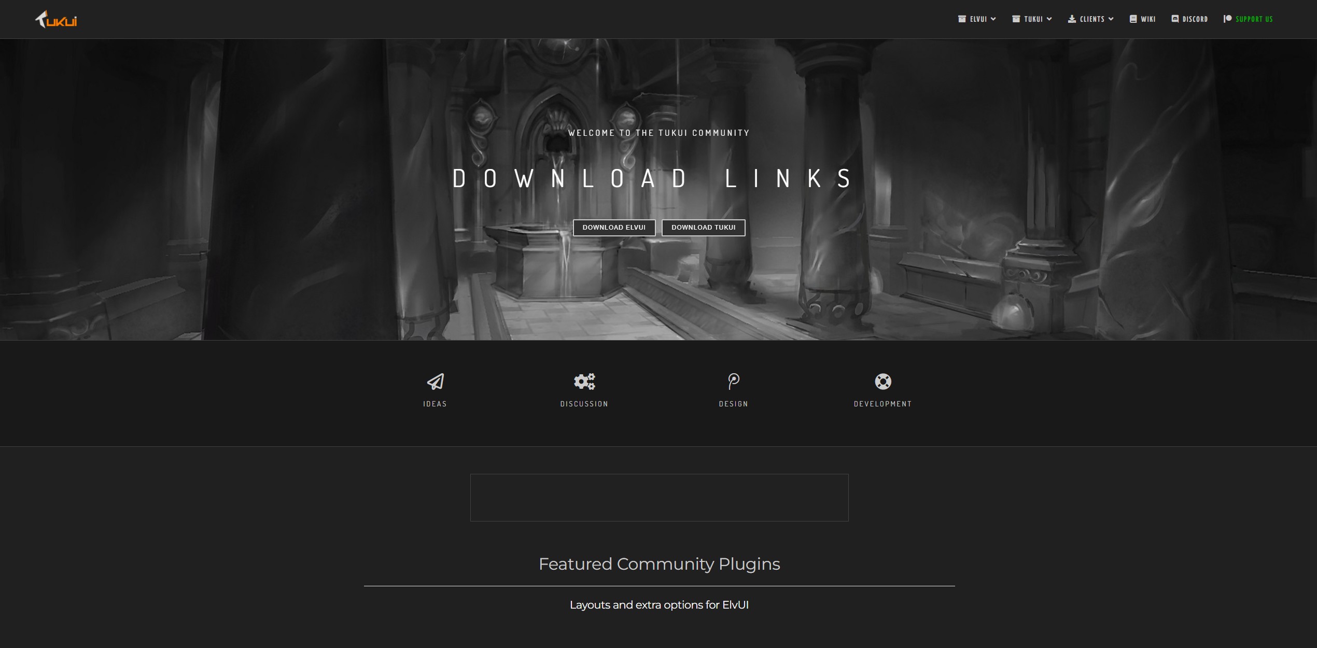Expand the ElvUI dropdown chevron
This screenshot has width=1317, height=648.
coord(993,19)
